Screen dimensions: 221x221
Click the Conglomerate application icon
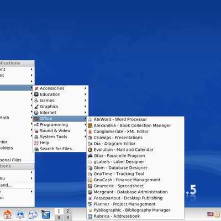pyautogui.click(x=90, y=131)
